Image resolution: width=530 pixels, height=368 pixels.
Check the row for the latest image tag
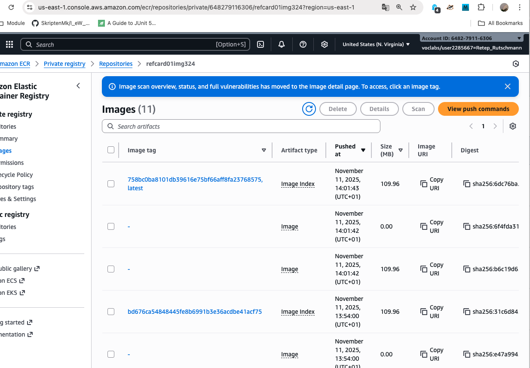[111, 184]
